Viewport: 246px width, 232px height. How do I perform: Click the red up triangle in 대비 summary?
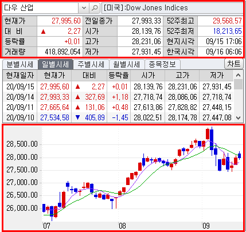coord(43,32)
